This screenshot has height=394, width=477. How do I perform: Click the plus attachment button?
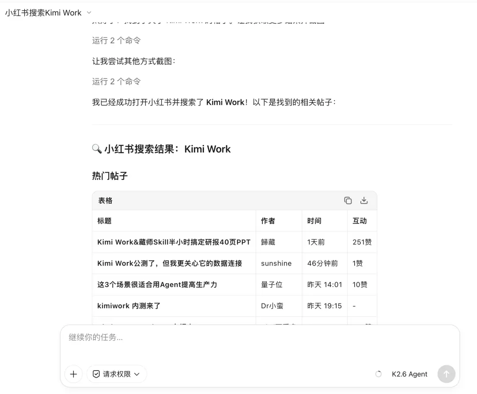point(74,374)
